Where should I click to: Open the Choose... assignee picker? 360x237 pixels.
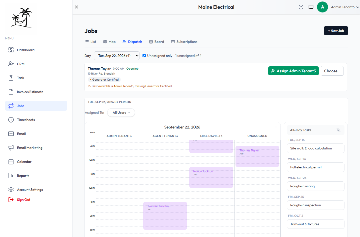[332, 71]
